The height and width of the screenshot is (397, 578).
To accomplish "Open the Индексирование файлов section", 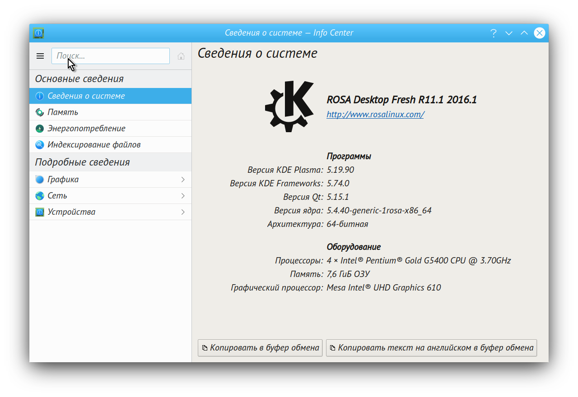I will [x=110, y=145].
